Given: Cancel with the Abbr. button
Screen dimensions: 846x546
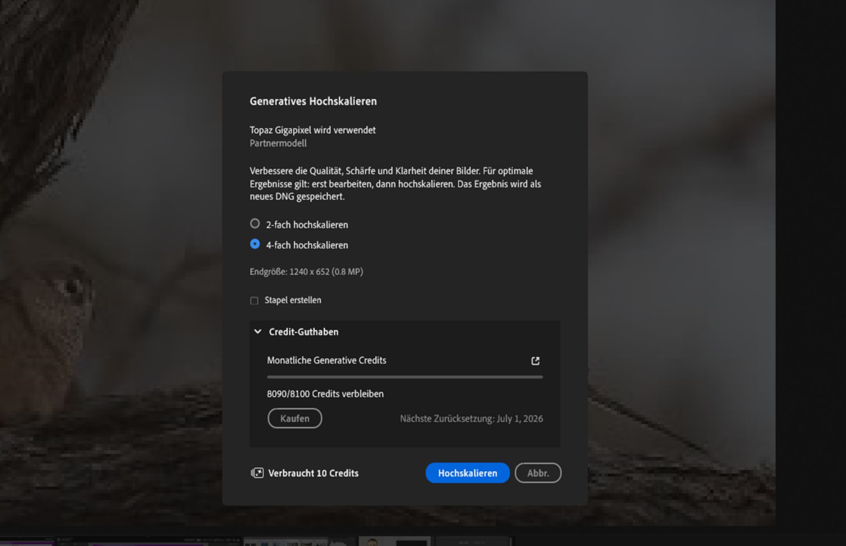Looking at the screenshot, I should coord(538,473).
